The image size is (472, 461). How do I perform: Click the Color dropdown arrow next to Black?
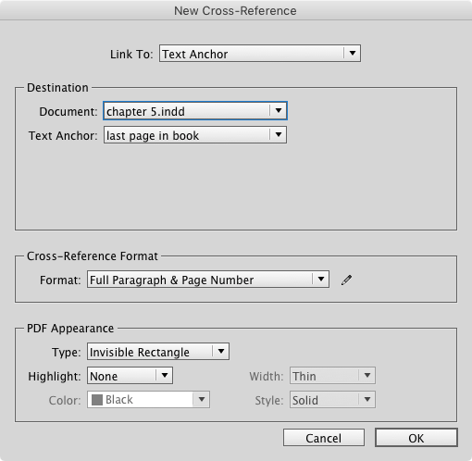tap(202, 399)
